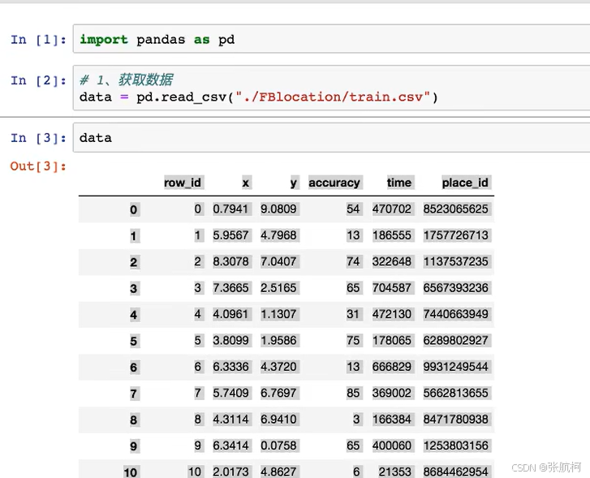Viewport: 590px width, 478px height.
Task: Click place_id value 1253803156
Action: click(456, 446)
